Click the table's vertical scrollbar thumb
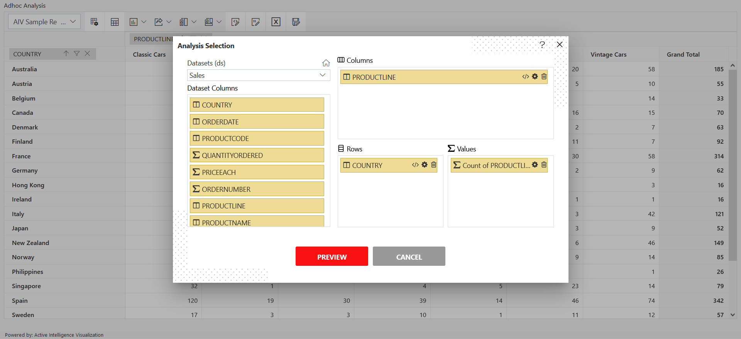 [733, 165]
